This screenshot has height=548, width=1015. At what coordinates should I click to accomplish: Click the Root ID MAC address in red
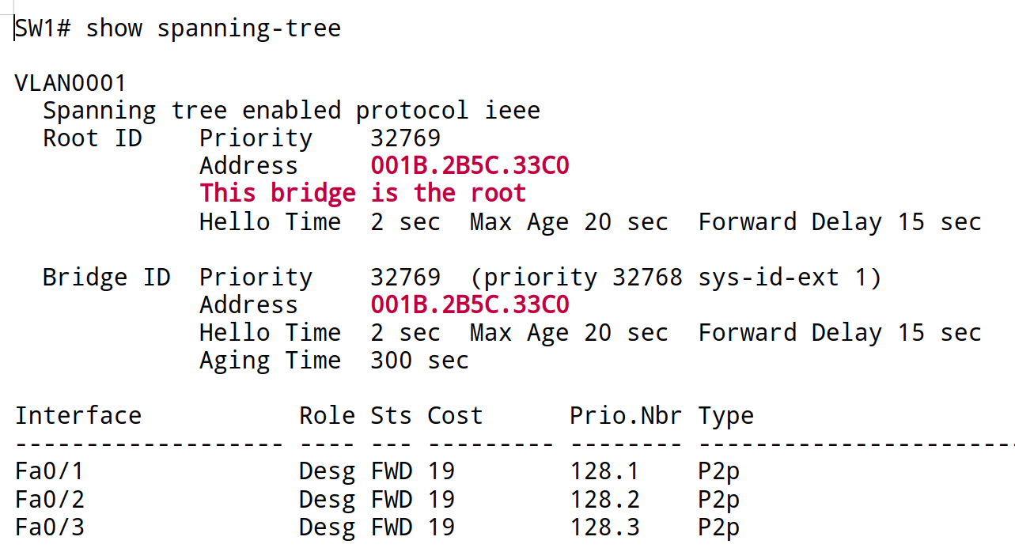pos(470,166)
